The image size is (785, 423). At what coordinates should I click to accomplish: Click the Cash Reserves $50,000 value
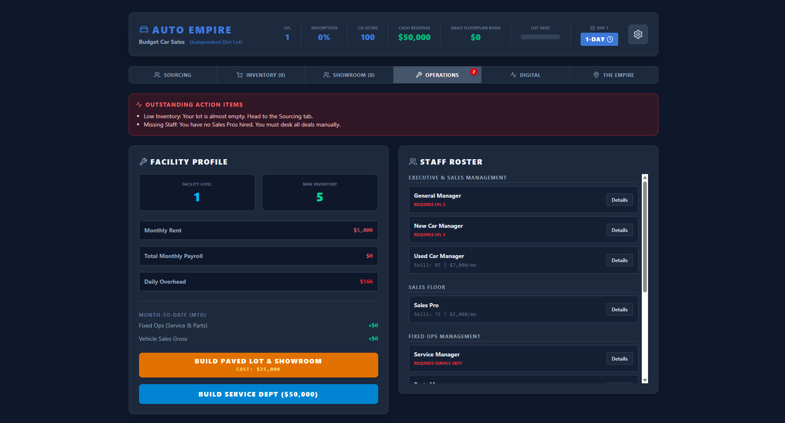pyautogui.click(x=414, y=37)
